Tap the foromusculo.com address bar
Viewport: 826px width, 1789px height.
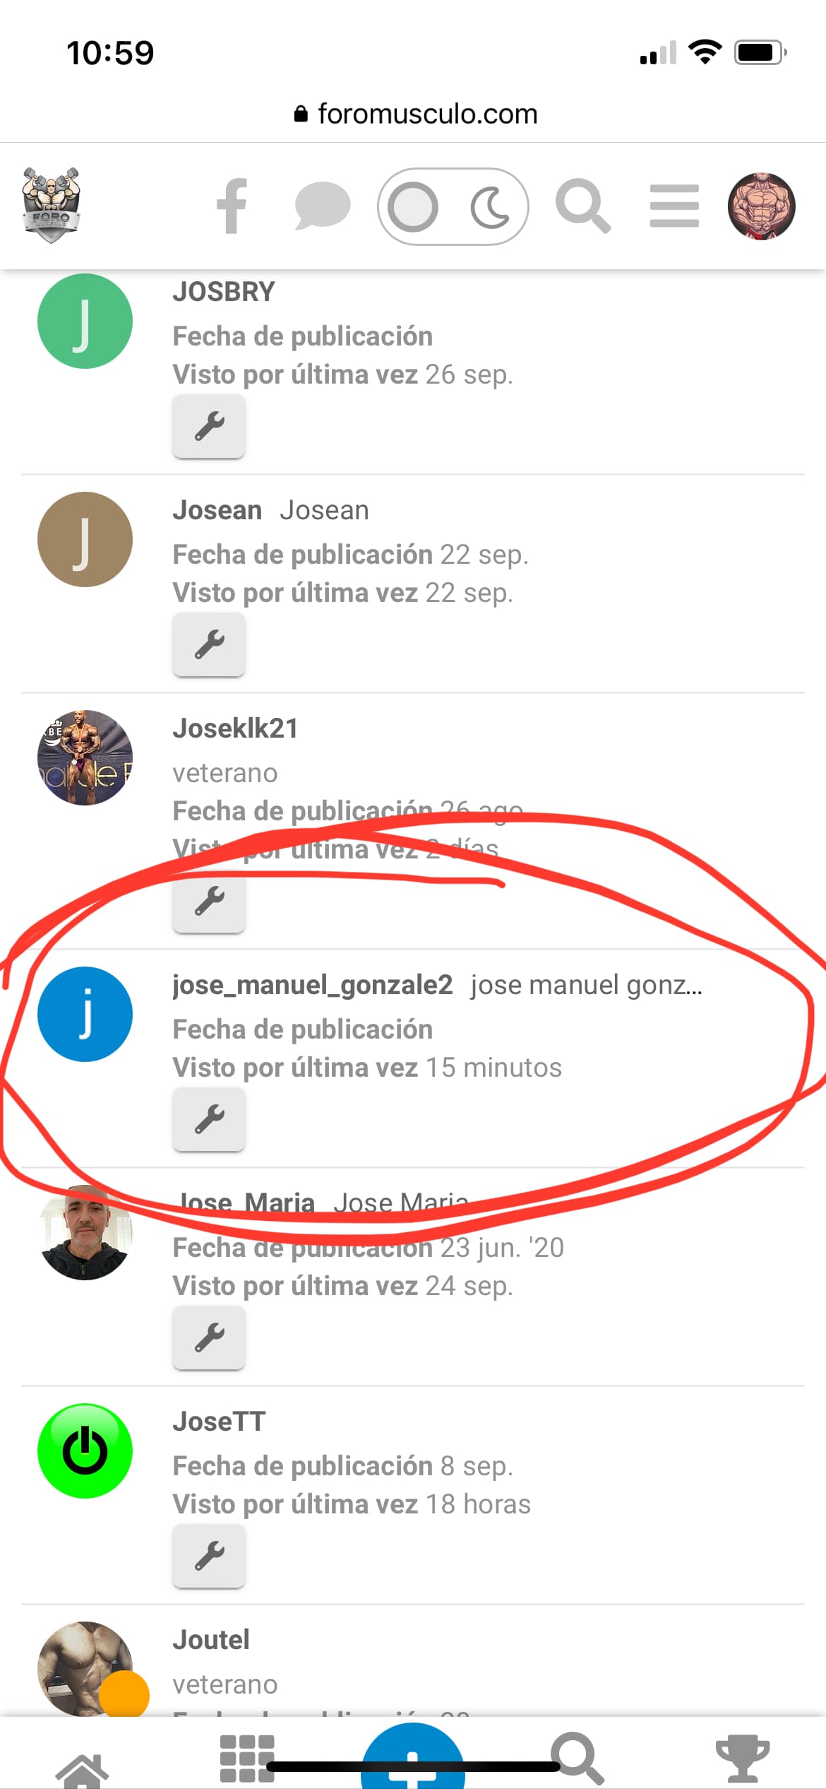pyautogui.click(x=415, y=114)
